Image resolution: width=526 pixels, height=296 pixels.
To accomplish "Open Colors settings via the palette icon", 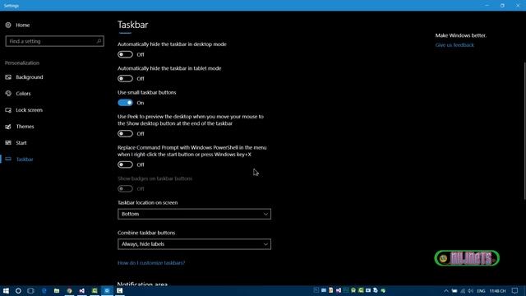I will pos(8,94).
